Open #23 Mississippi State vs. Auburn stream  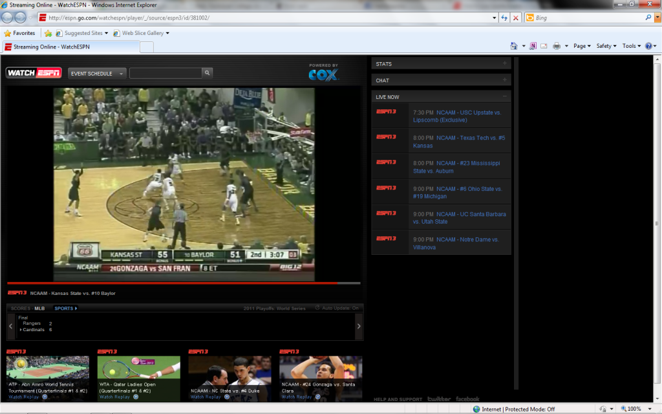pyautogui.click(x=456, y=167)
